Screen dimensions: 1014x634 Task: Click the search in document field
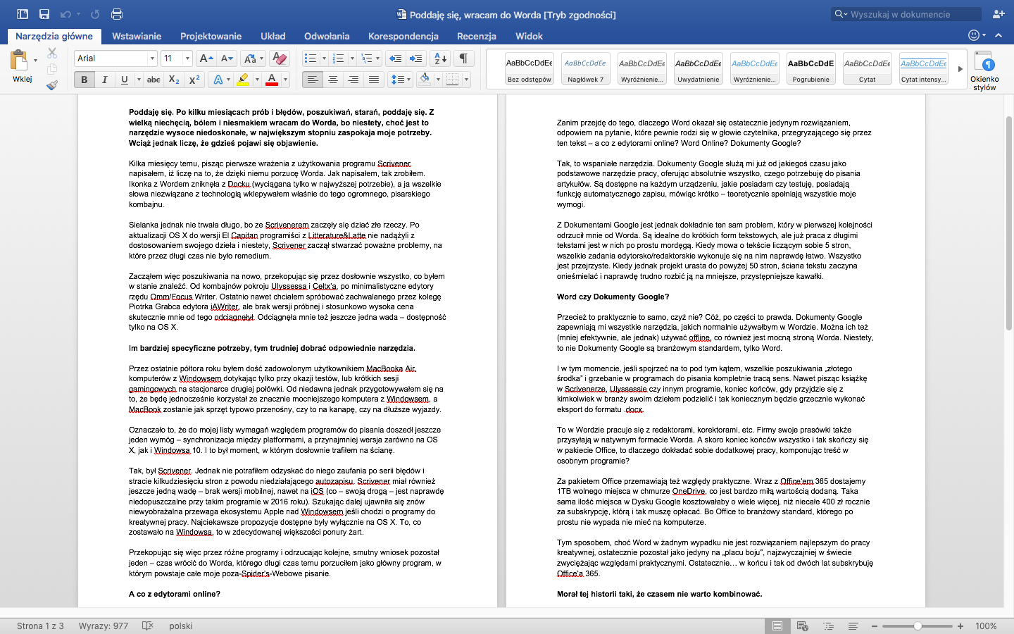906,14
